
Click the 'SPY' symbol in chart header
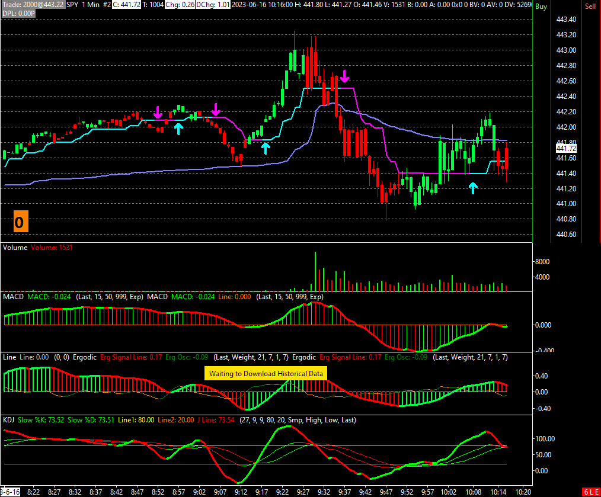point(72,5)
